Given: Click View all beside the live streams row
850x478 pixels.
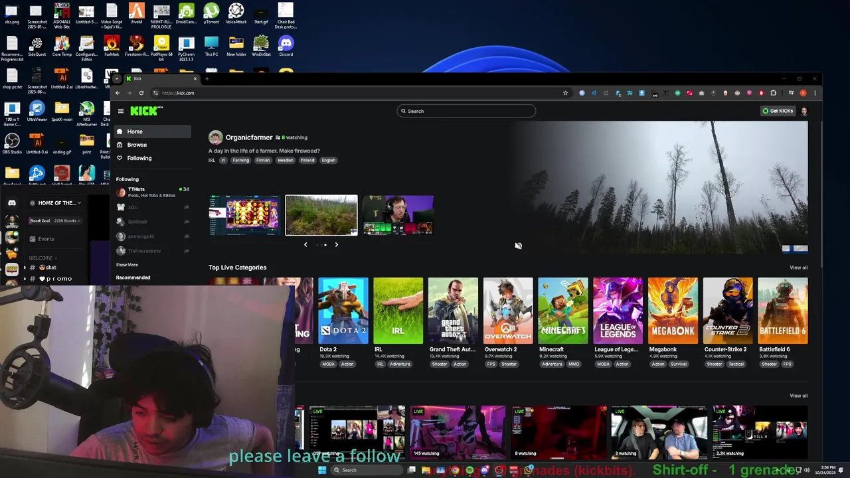Looking at the screenshot, I should (798, 396).
